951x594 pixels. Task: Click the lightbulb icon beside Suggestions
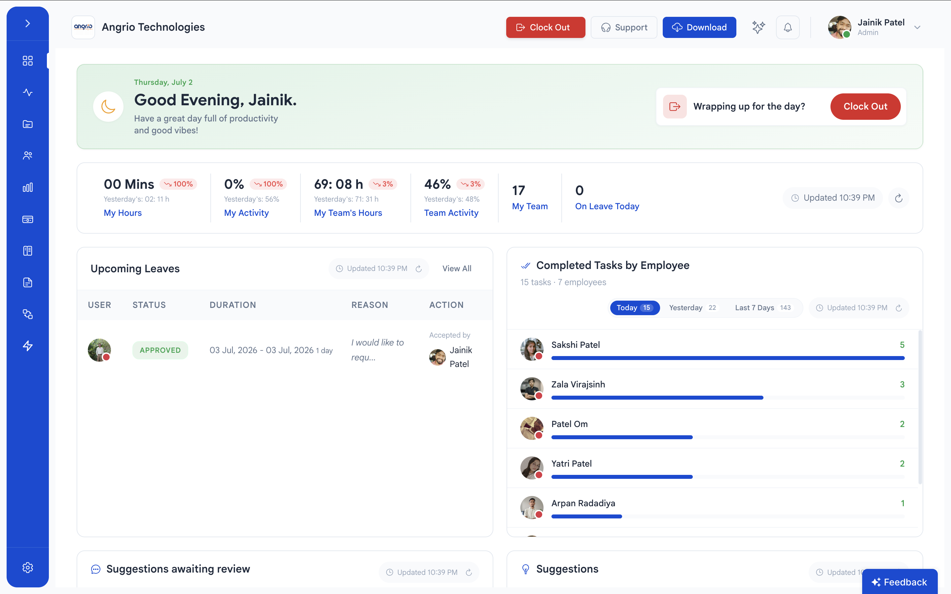[525, 569]
